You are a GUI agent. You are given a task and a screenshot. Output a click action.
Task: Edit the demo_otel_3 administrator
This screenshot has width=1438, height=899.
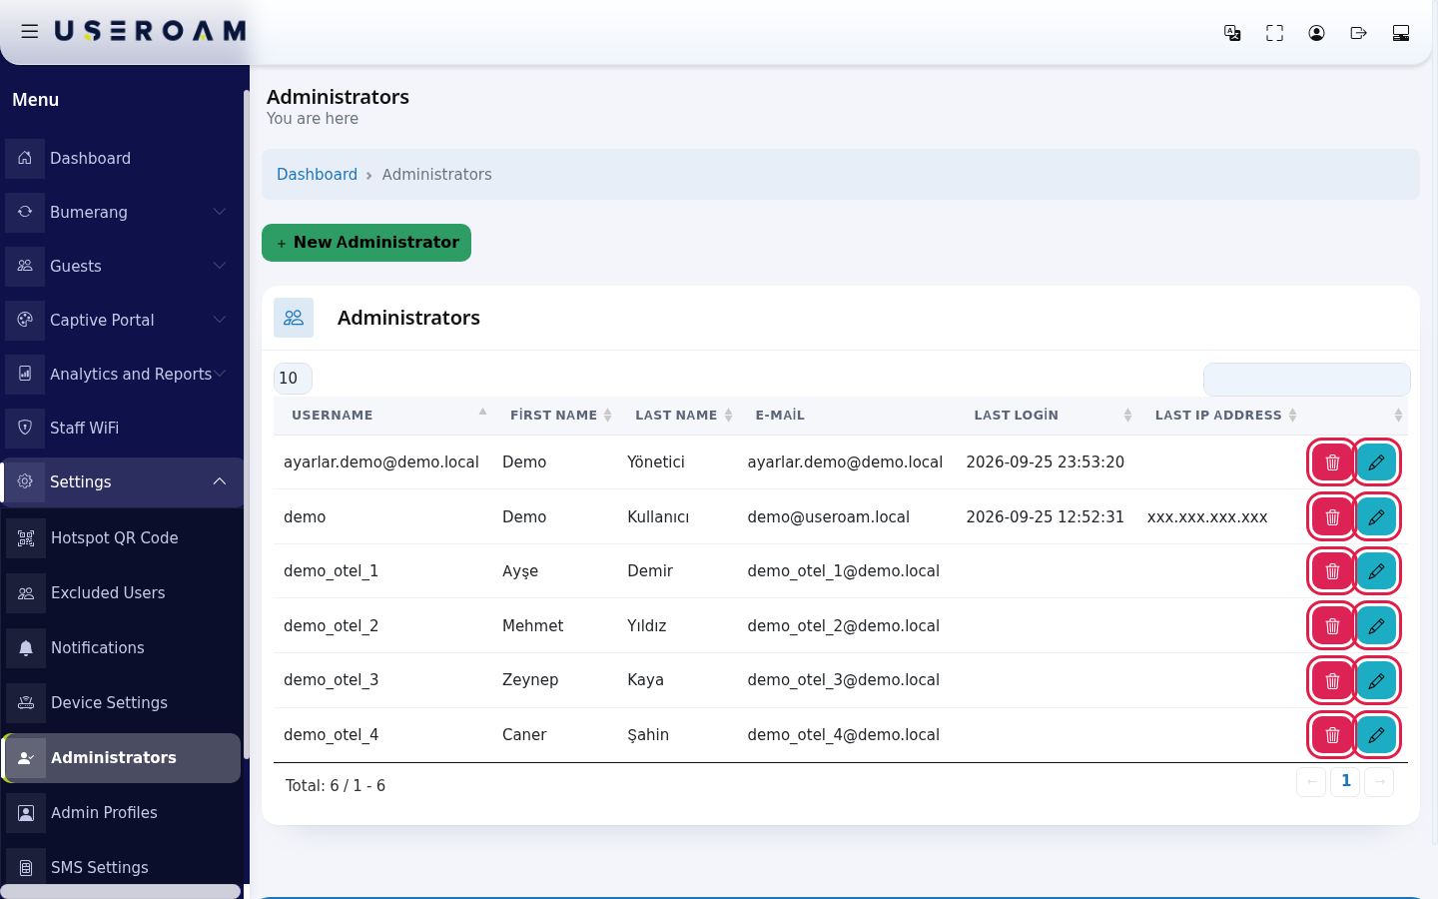click(x=1376, y=680)
